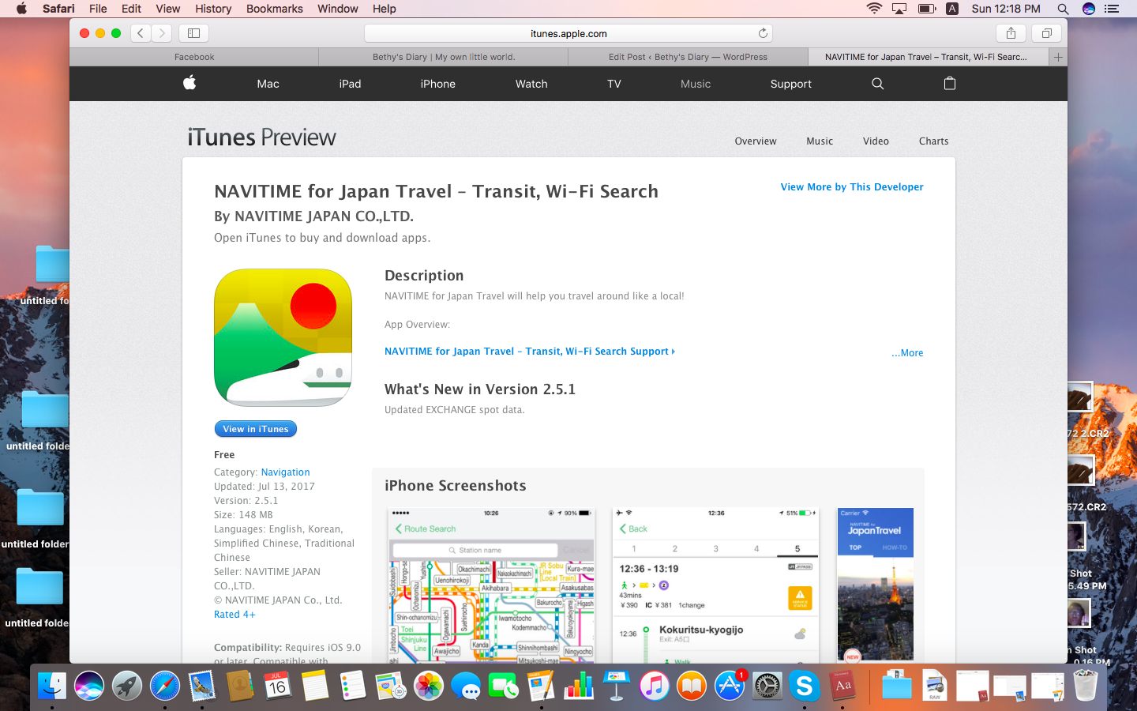Viewport: 1137px width, 711px height.
Task: Open Launchpad from the Dock
Action: 127,686
